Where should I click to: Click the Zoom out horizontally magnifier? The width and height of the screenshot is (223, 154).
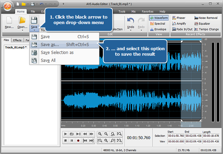click(x=106, y=134)
